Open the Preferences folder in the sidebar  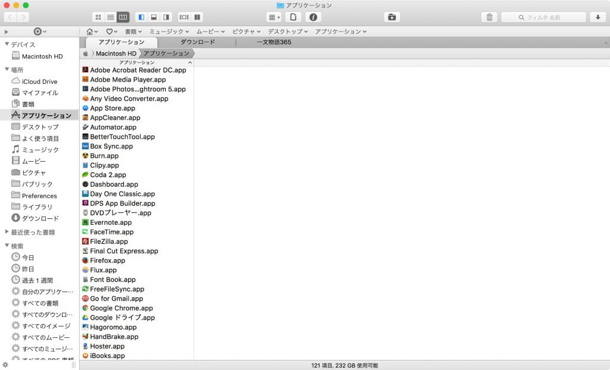[39, 196]
